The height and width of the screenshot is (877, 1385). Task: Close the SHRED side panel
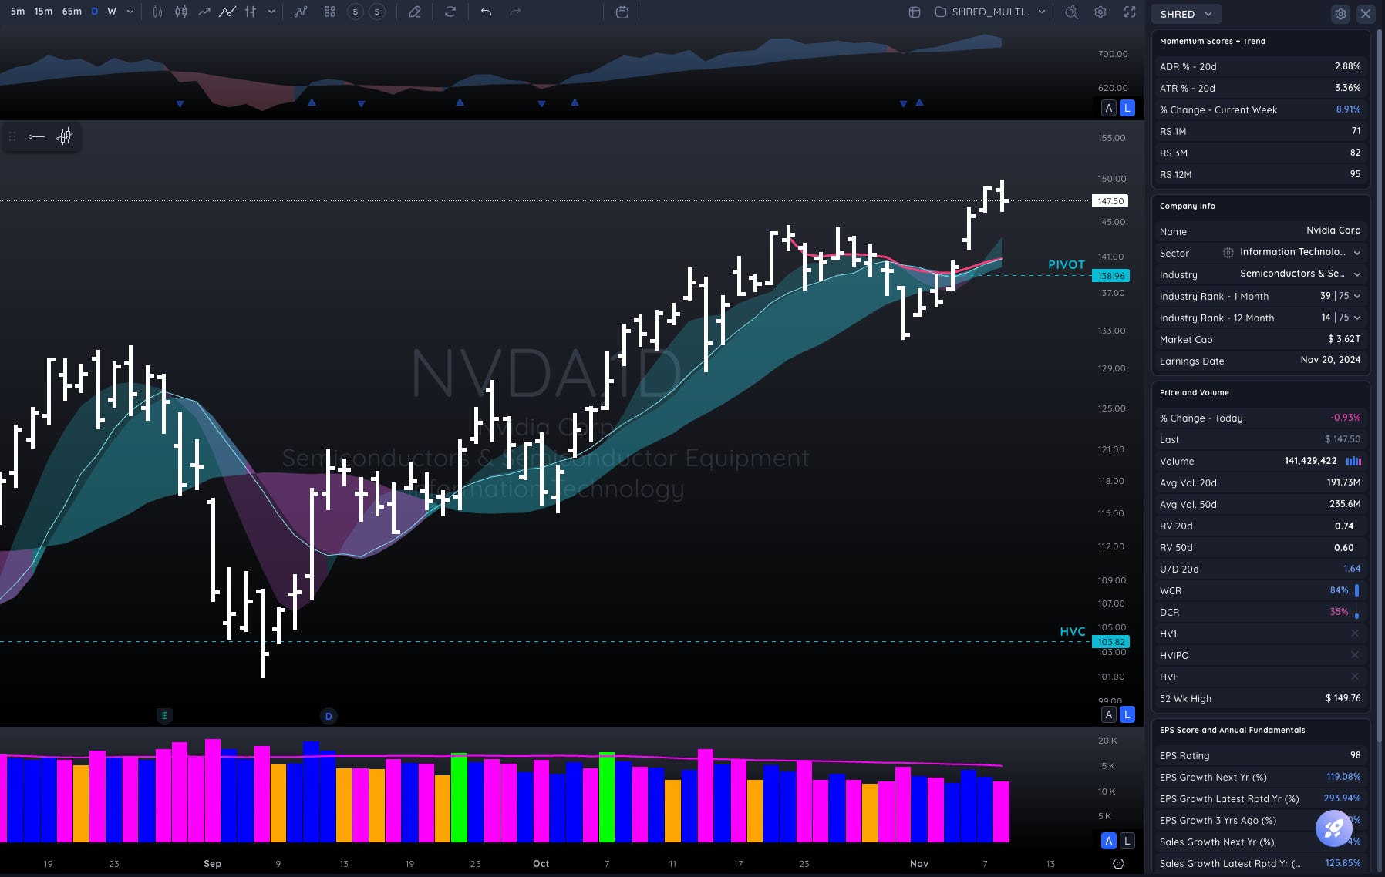tap(1366, 14)
